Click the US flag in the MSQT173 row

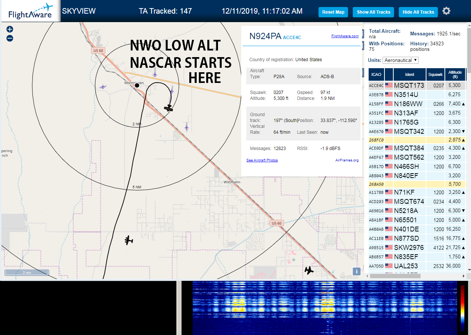389,86
